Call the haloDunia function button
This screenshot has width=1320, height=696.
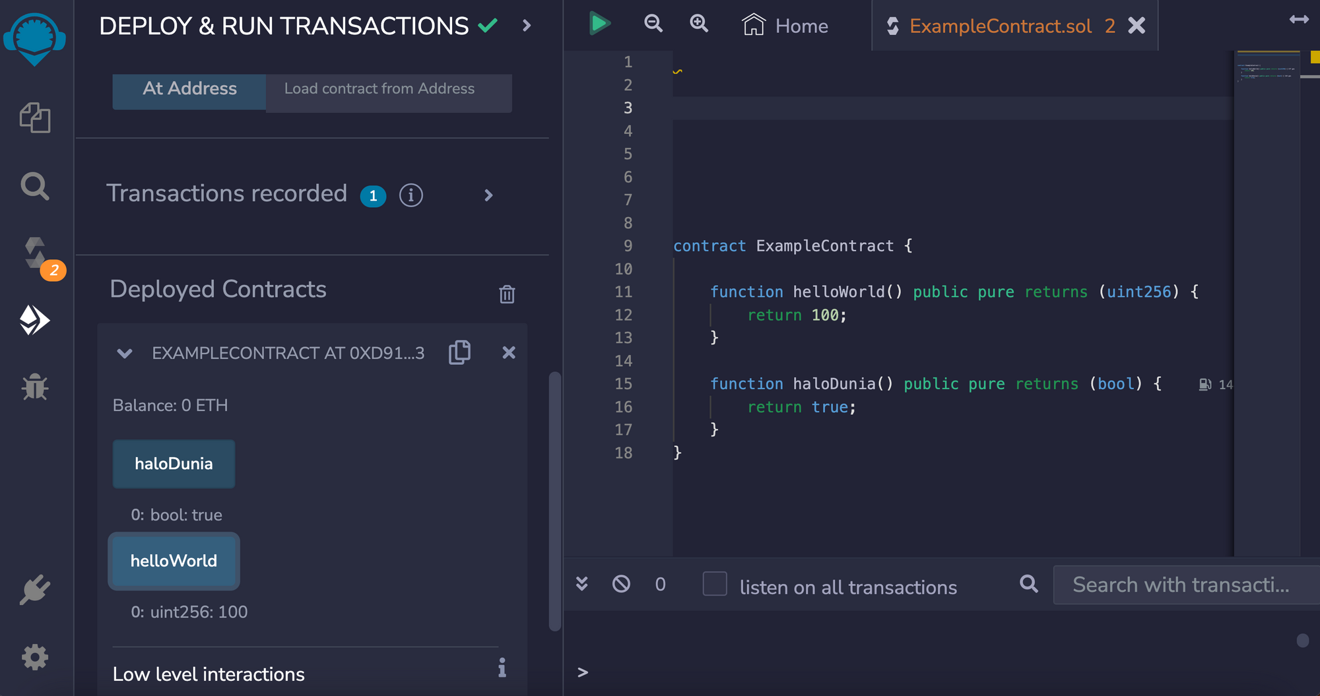174,464
